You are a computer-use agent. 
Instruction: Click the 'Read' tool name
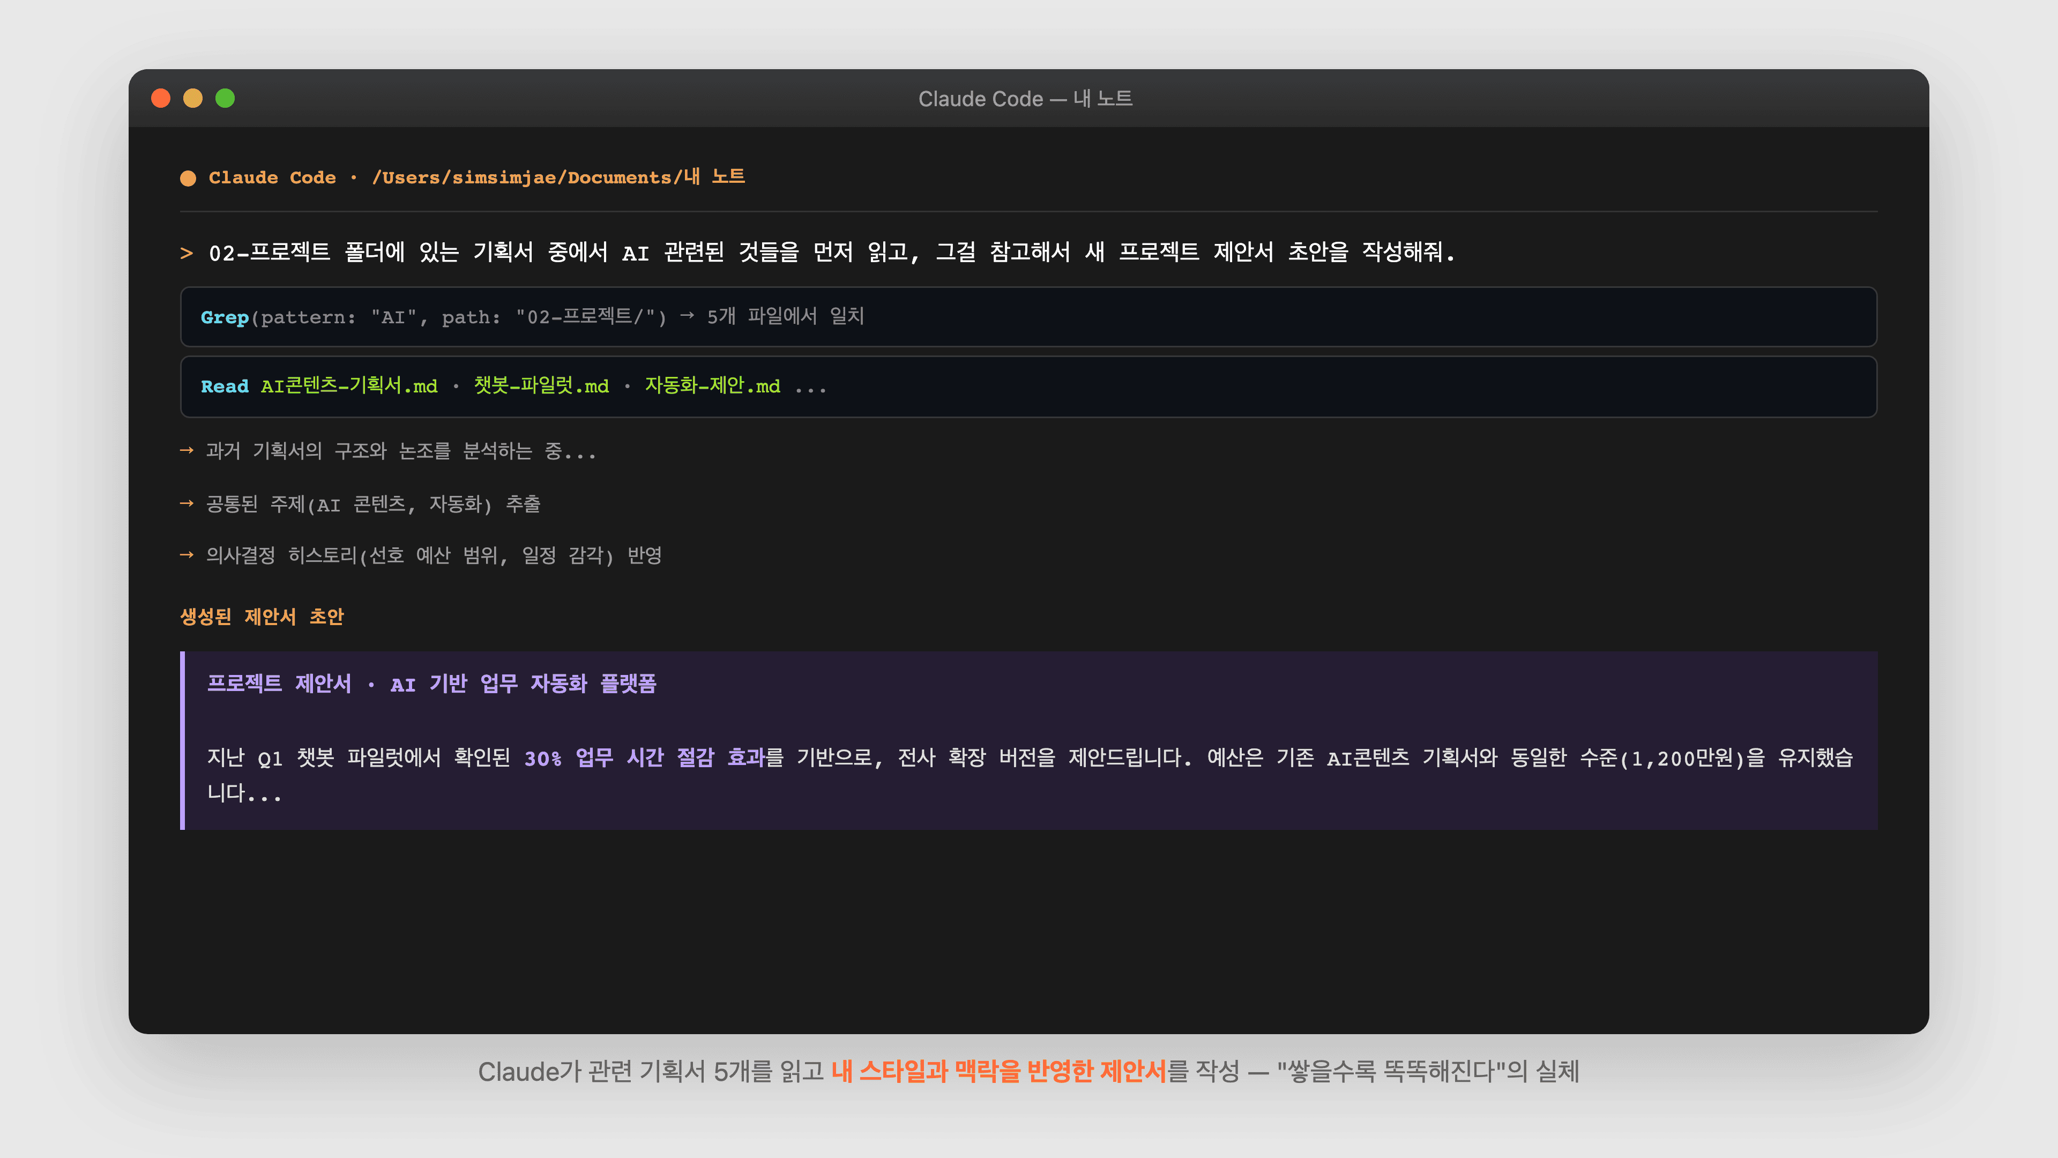(x=225, y=387)
